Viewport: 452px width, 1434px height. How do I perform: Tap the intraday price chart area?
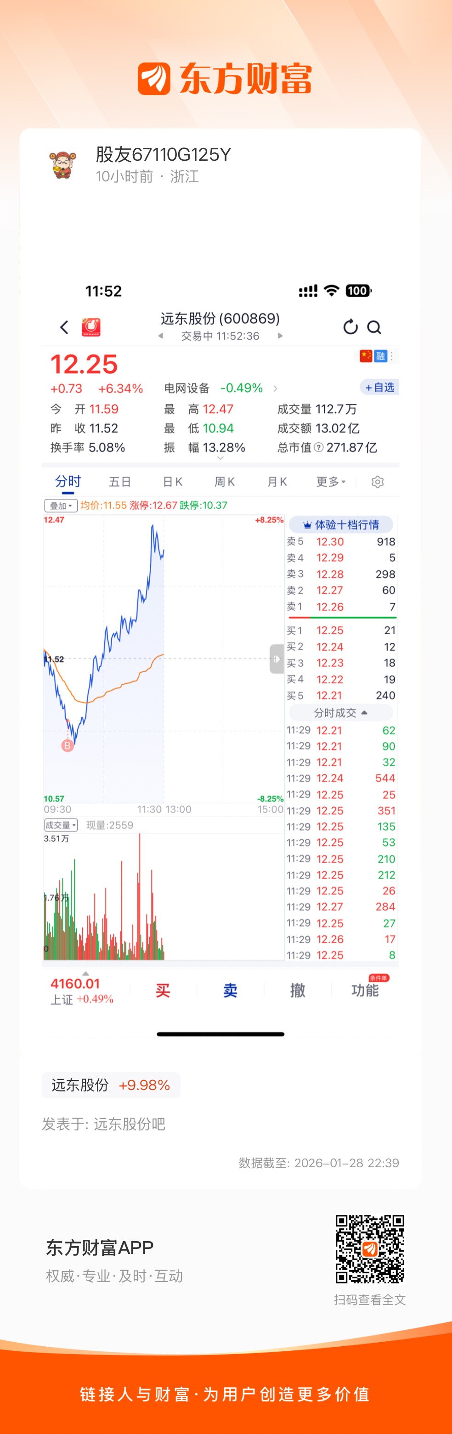tap(164, 658)
